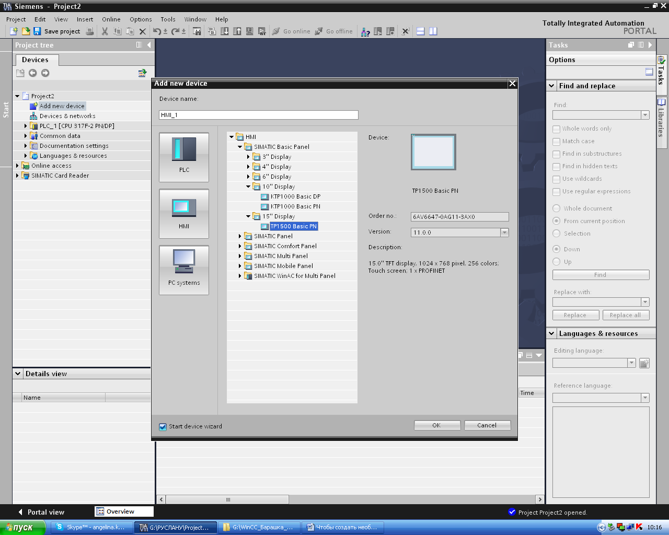Click OK in Add new device dialog

coord(437,425)
